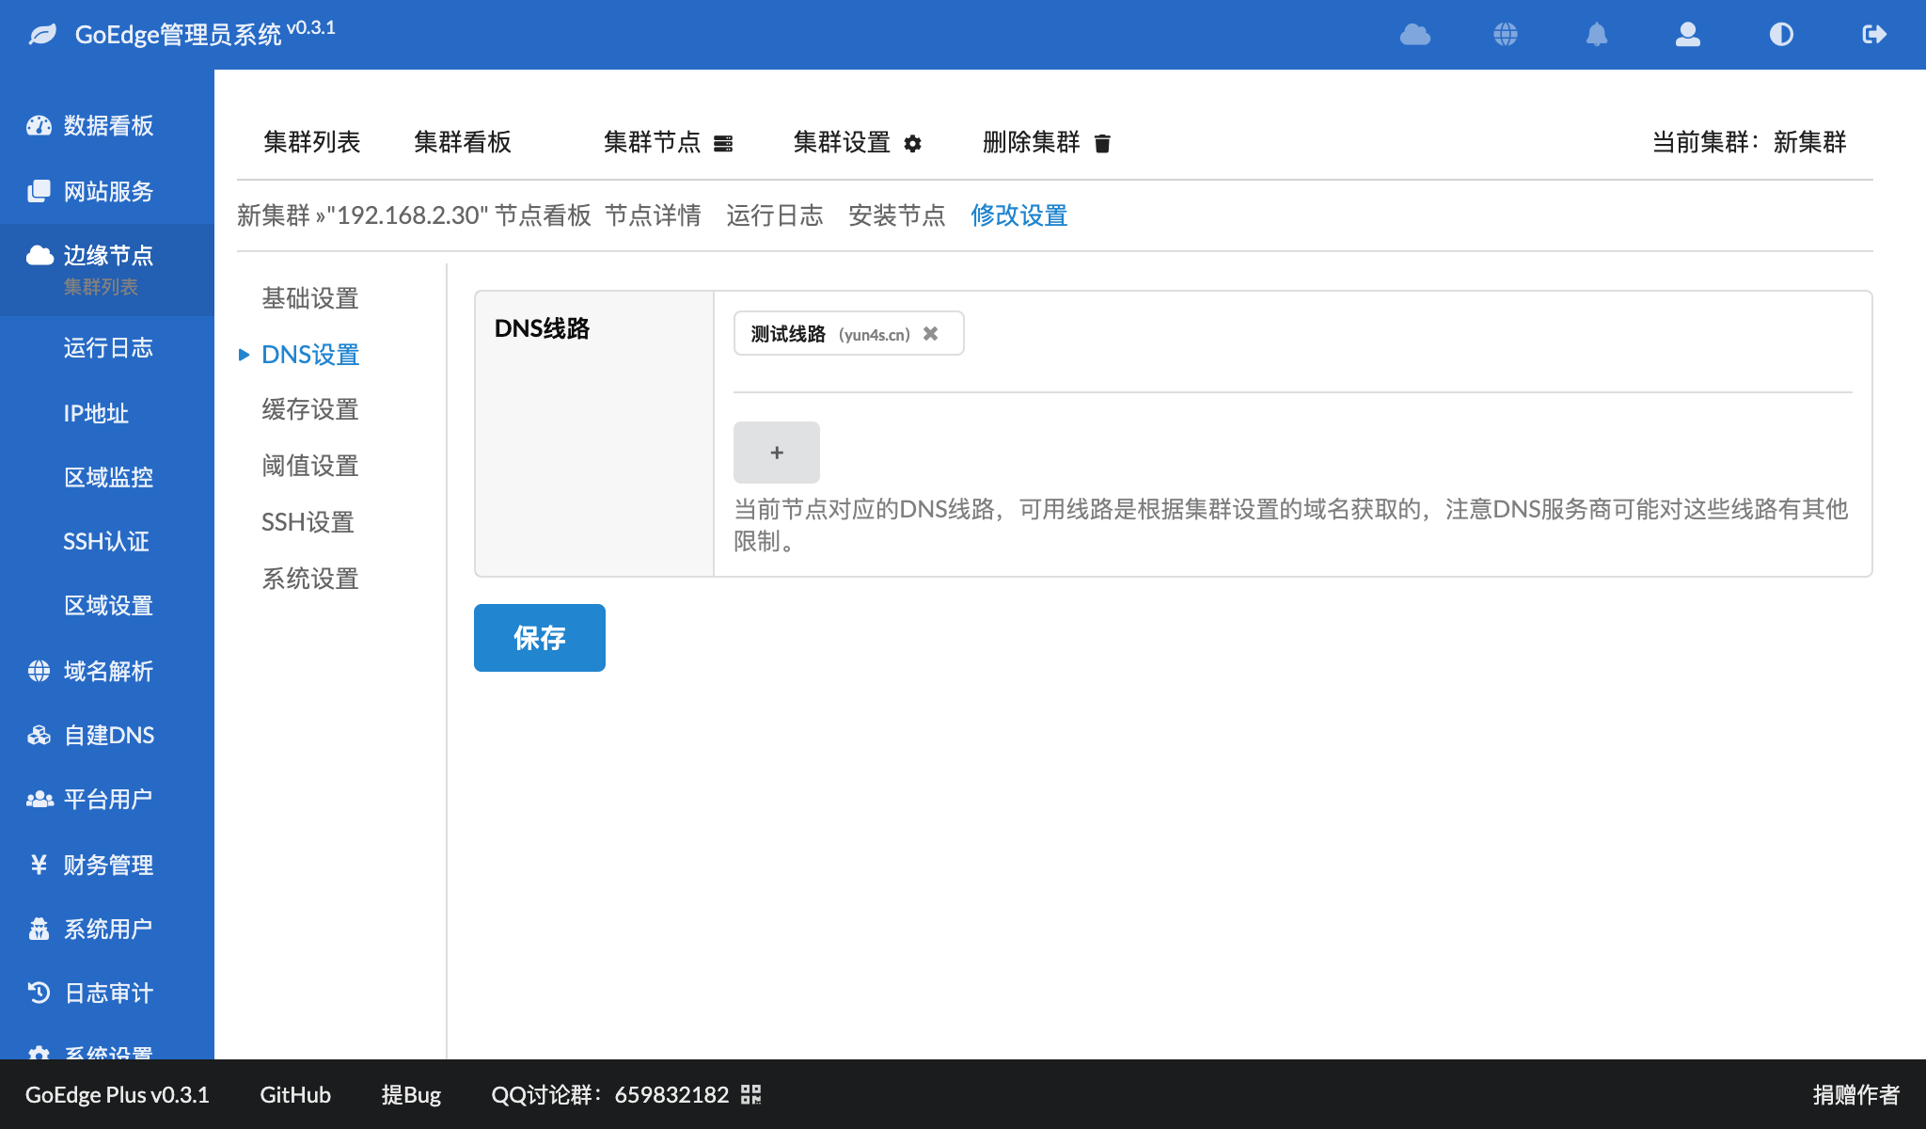The image size is (1926, 1129).
Task: Click the copy icon beside 网站服务
Action: (x=39, y=191)
